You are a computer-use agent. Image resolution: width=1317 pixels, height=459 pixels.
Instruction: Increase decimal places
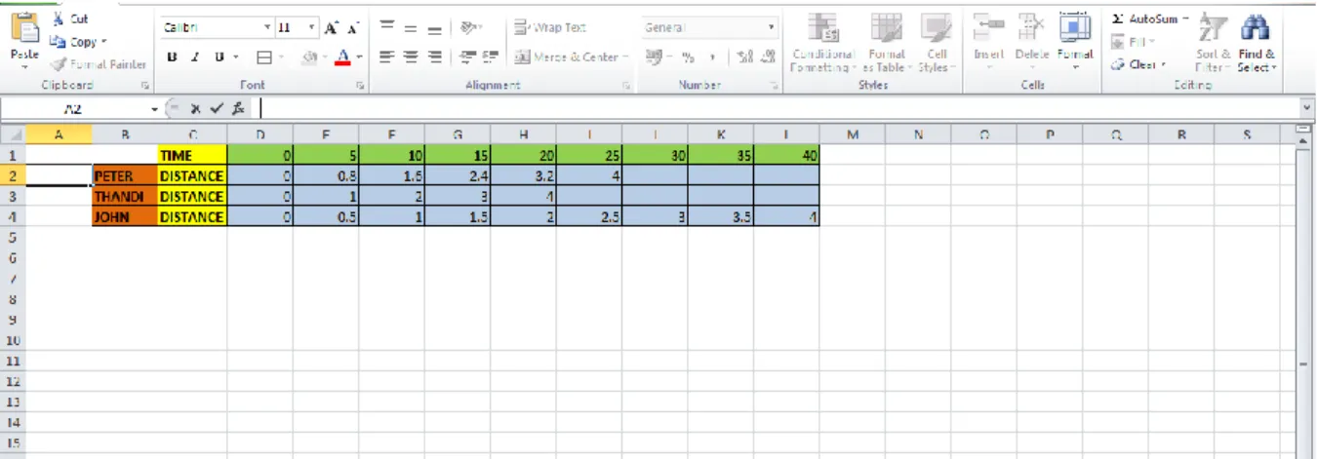pos(745,57)
